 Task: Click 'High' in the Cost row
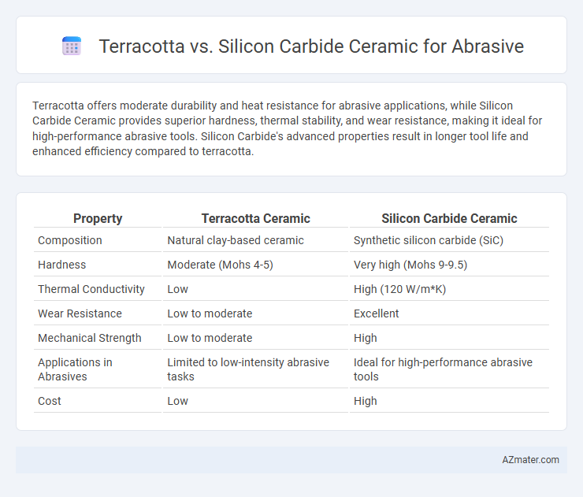pos(365,401)
